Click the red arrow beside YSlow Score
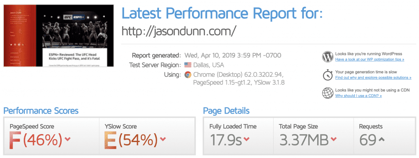This screenshot has height=158, width=419. 163,139
